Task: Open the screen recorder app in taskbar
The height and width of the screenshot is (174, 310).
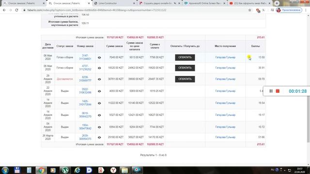Action: tap(137, 170)
